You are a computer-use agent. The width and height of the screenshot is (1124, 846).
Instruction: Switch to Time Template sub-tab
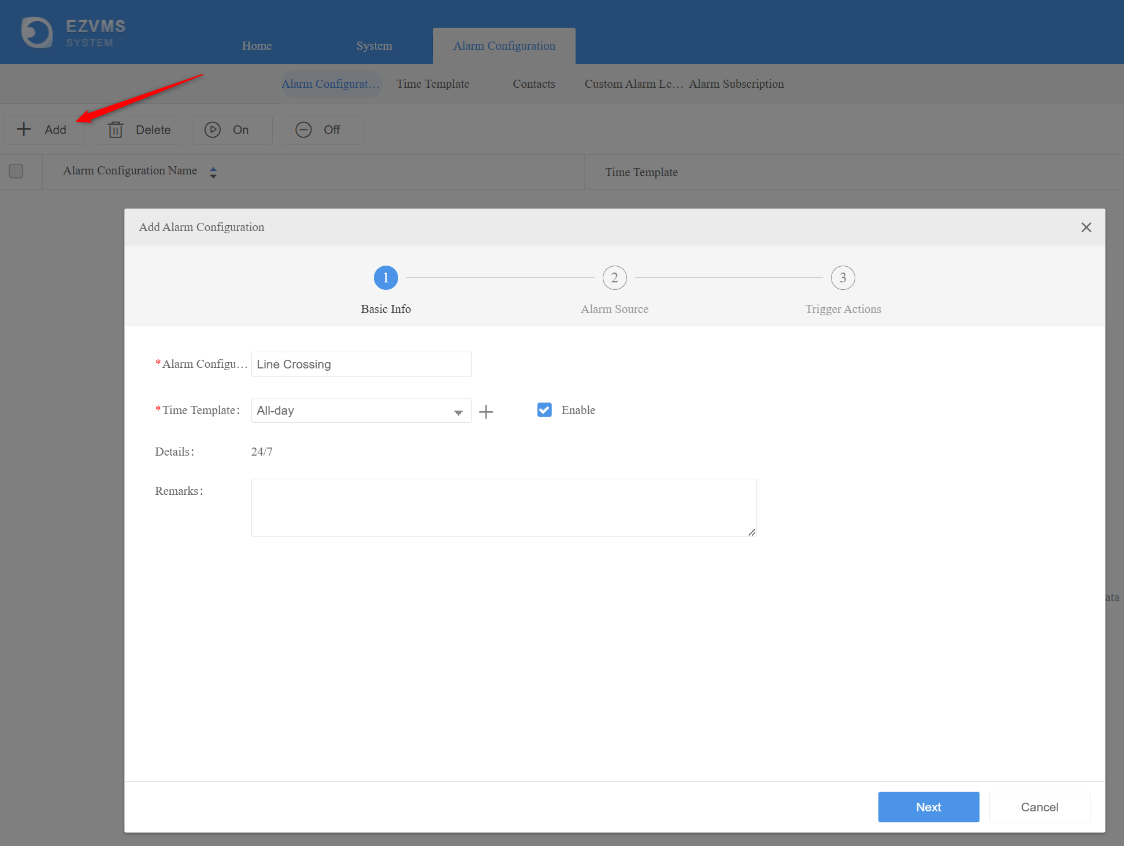pyautogui.click(x=433, y=84)
